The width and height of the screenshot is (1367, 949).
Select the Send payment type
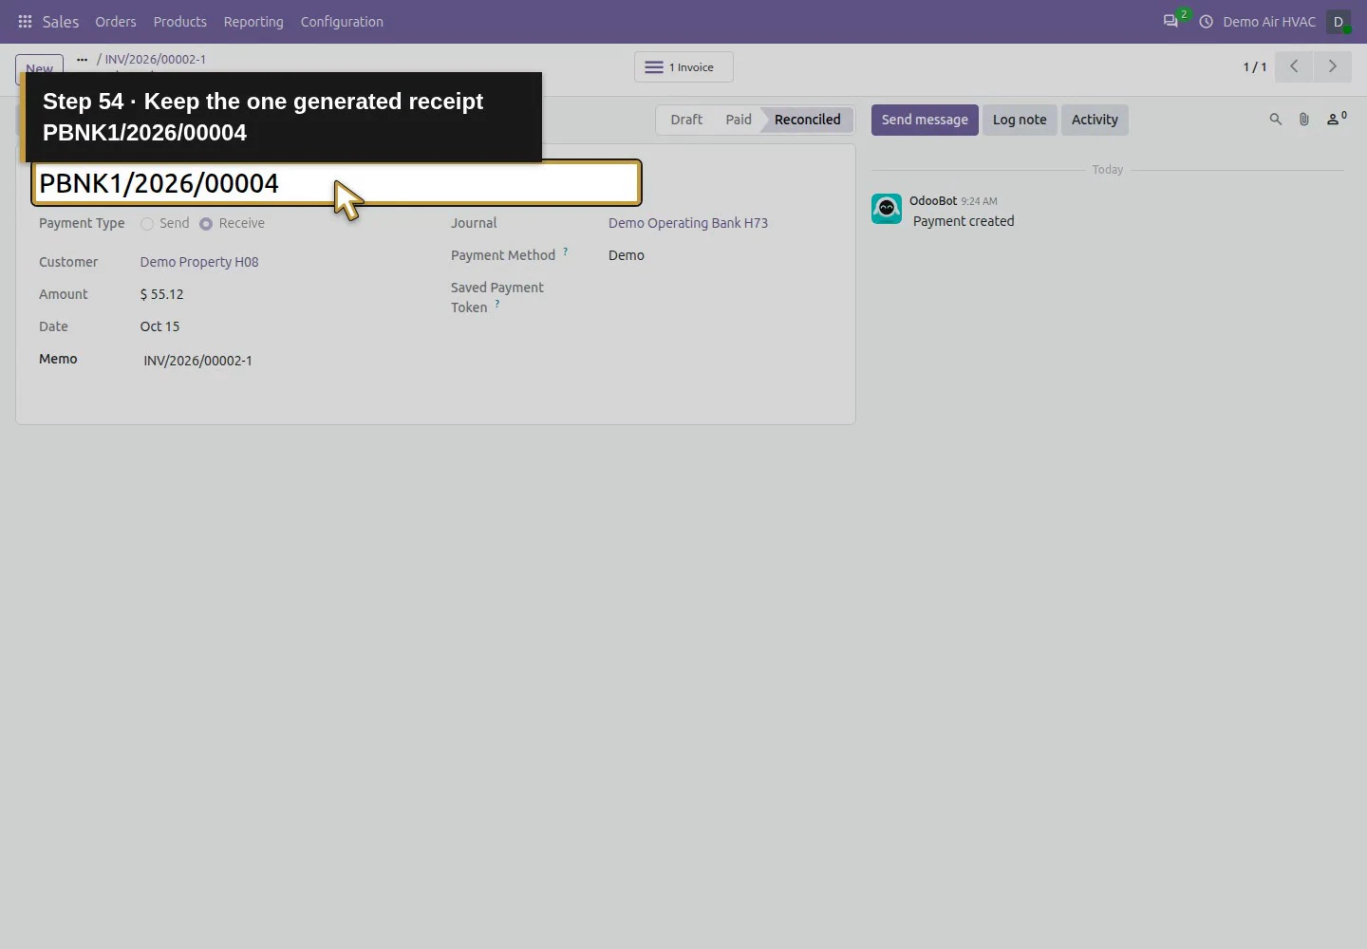pyautogui.click(x=147, y=224)
